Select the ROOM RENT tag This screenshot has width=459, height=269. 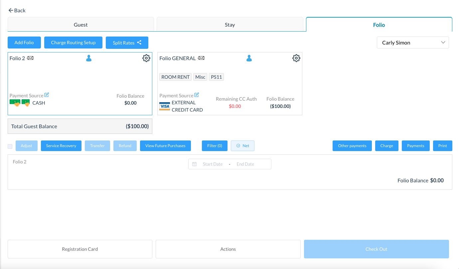175,77
